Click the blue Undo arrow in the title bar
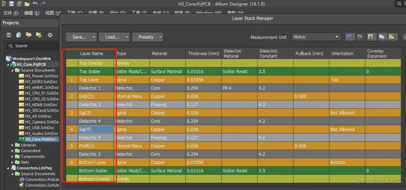Screen dimensions: 406x190 pyautogui.click(x=35, y=4)
